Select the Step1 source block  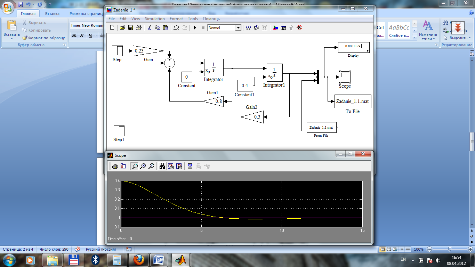119,131
